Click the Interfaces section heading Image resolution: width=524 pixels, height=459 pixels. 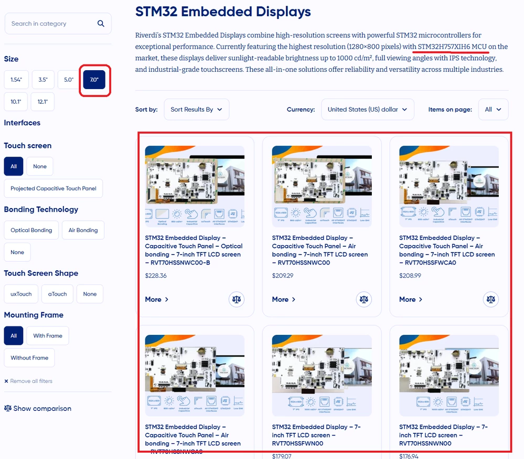pos(22,123)
